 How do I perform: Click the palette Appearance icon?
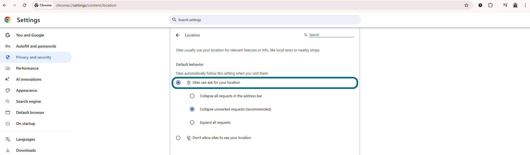[8, 90]
